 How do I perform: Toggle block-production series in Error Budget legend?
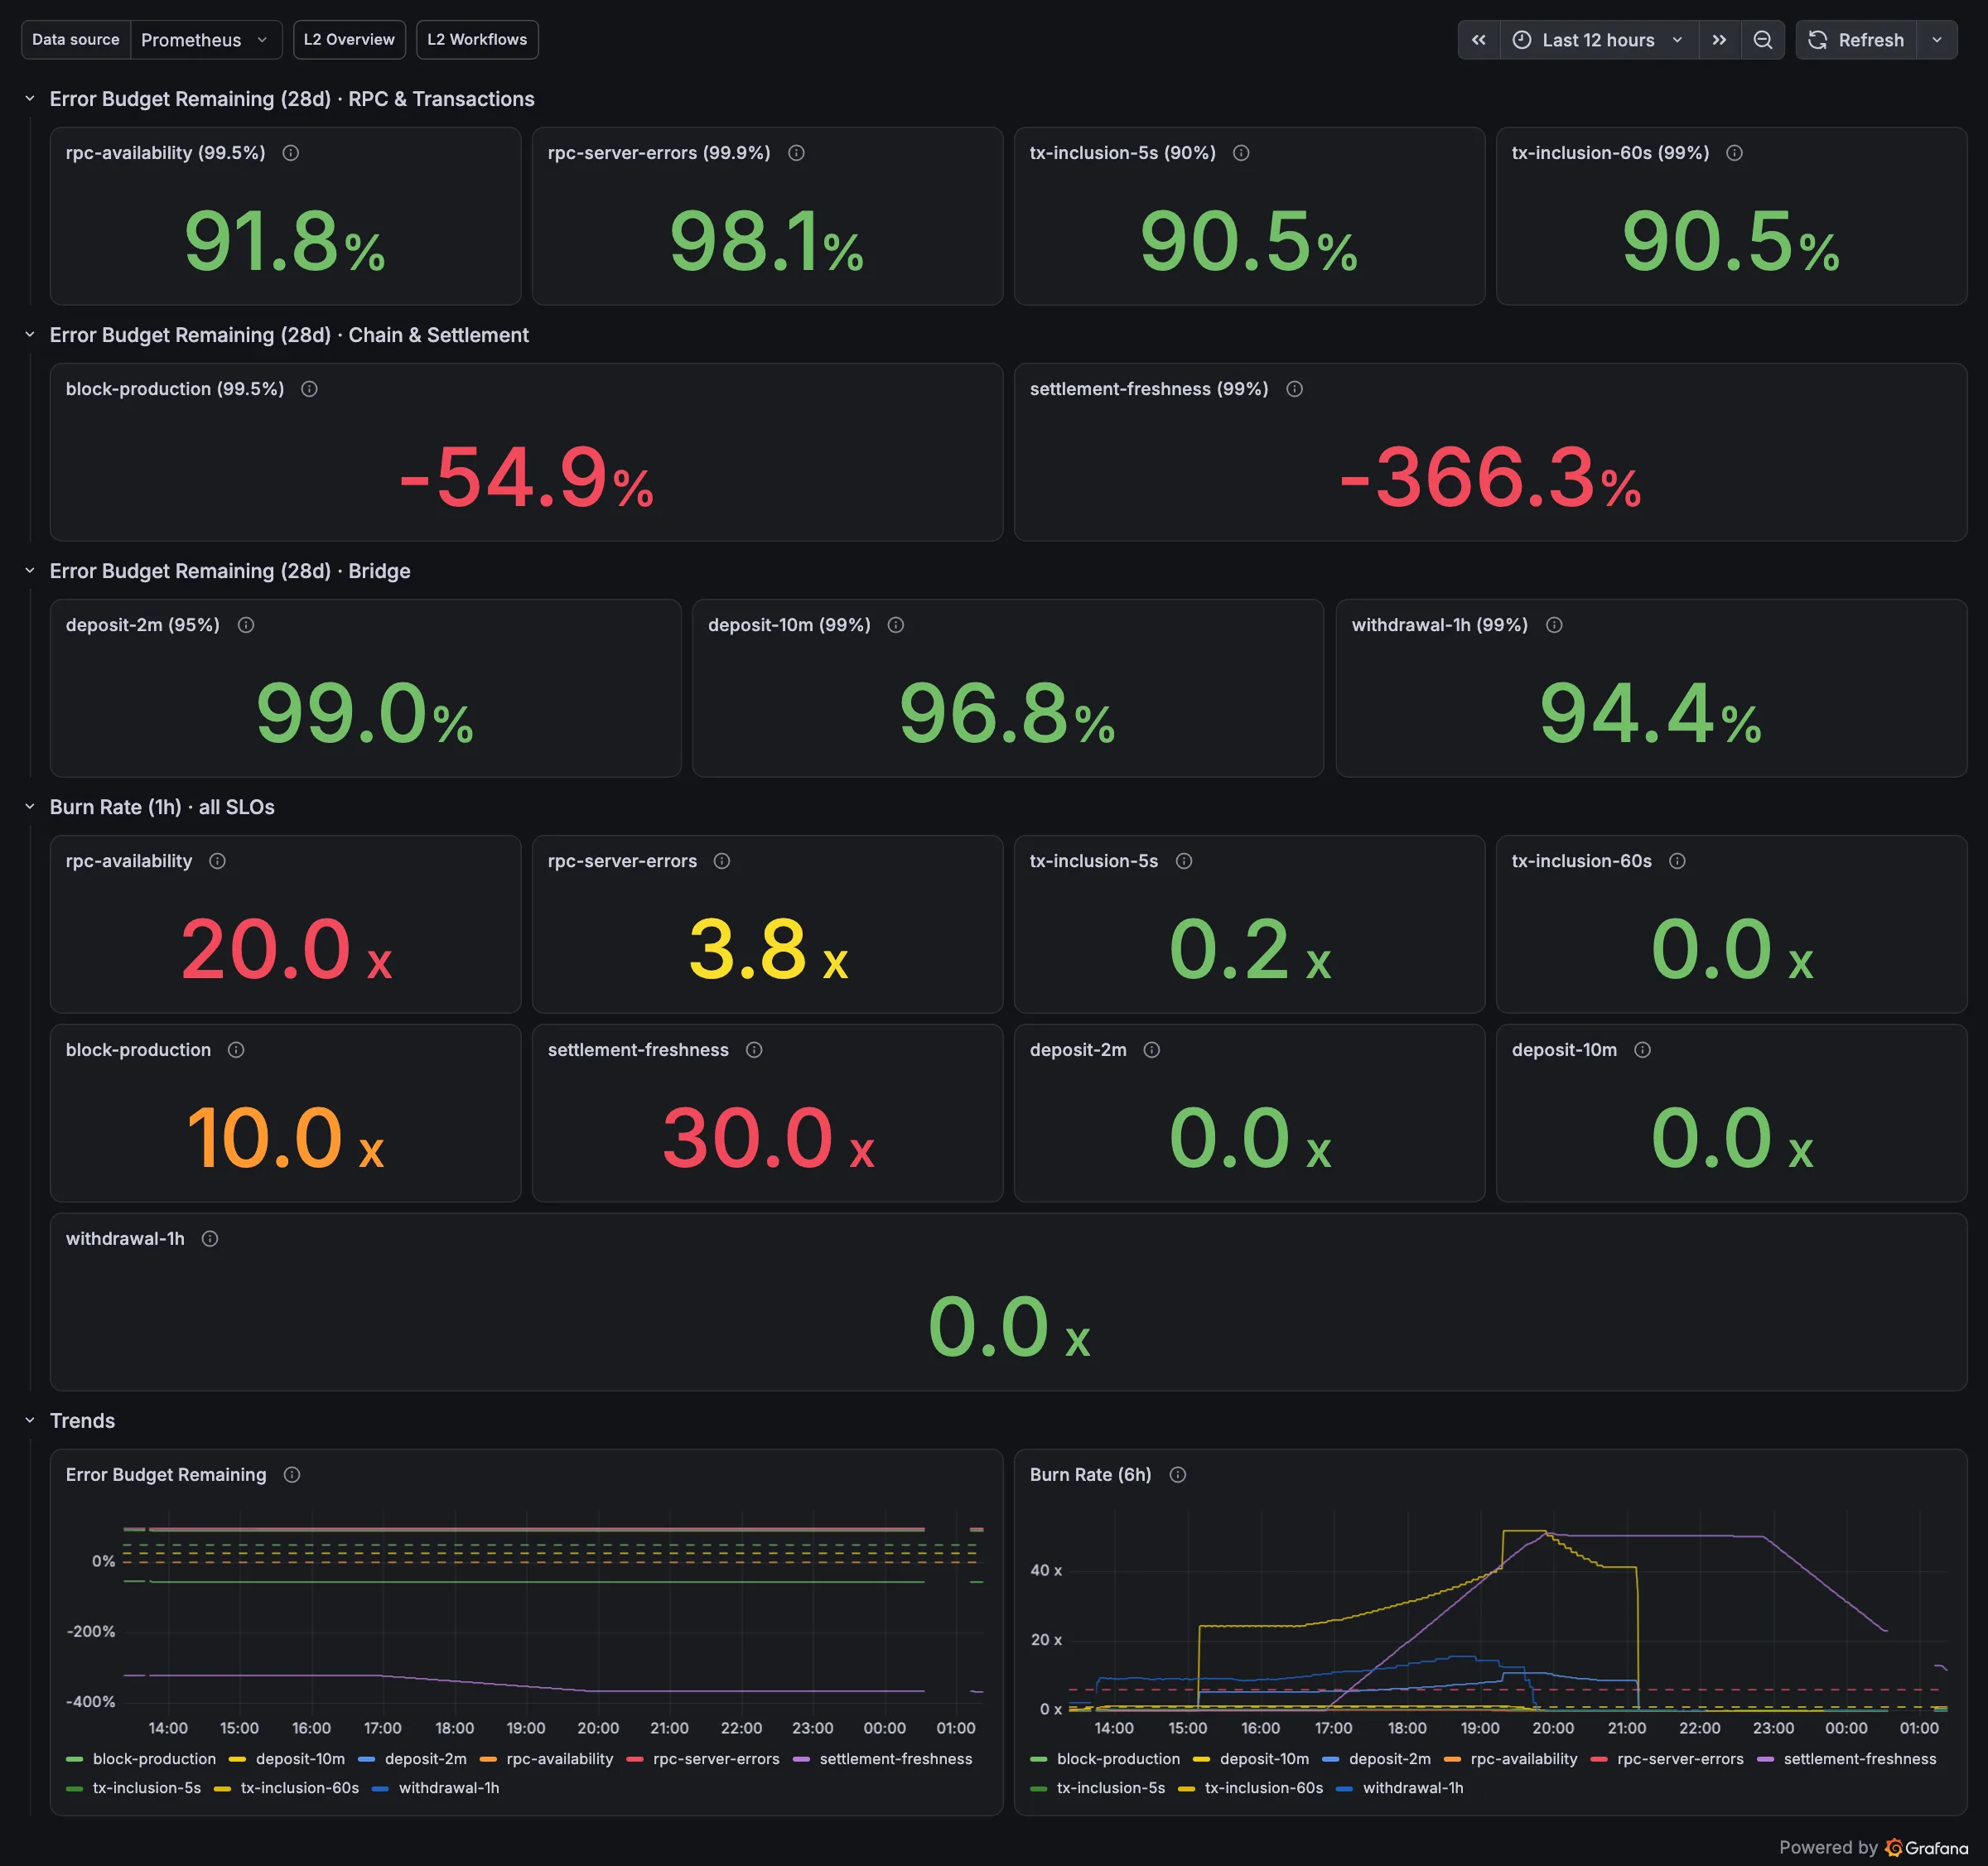click(x=154, y=1759)
